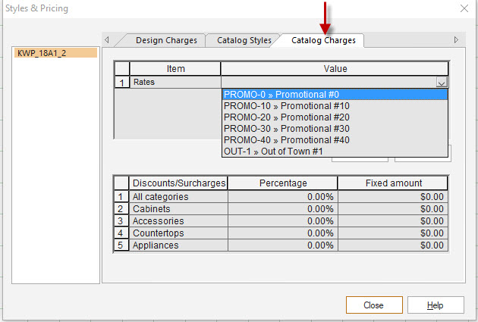Edit Countertops fixed amount cell

click(x=392, y=233)
